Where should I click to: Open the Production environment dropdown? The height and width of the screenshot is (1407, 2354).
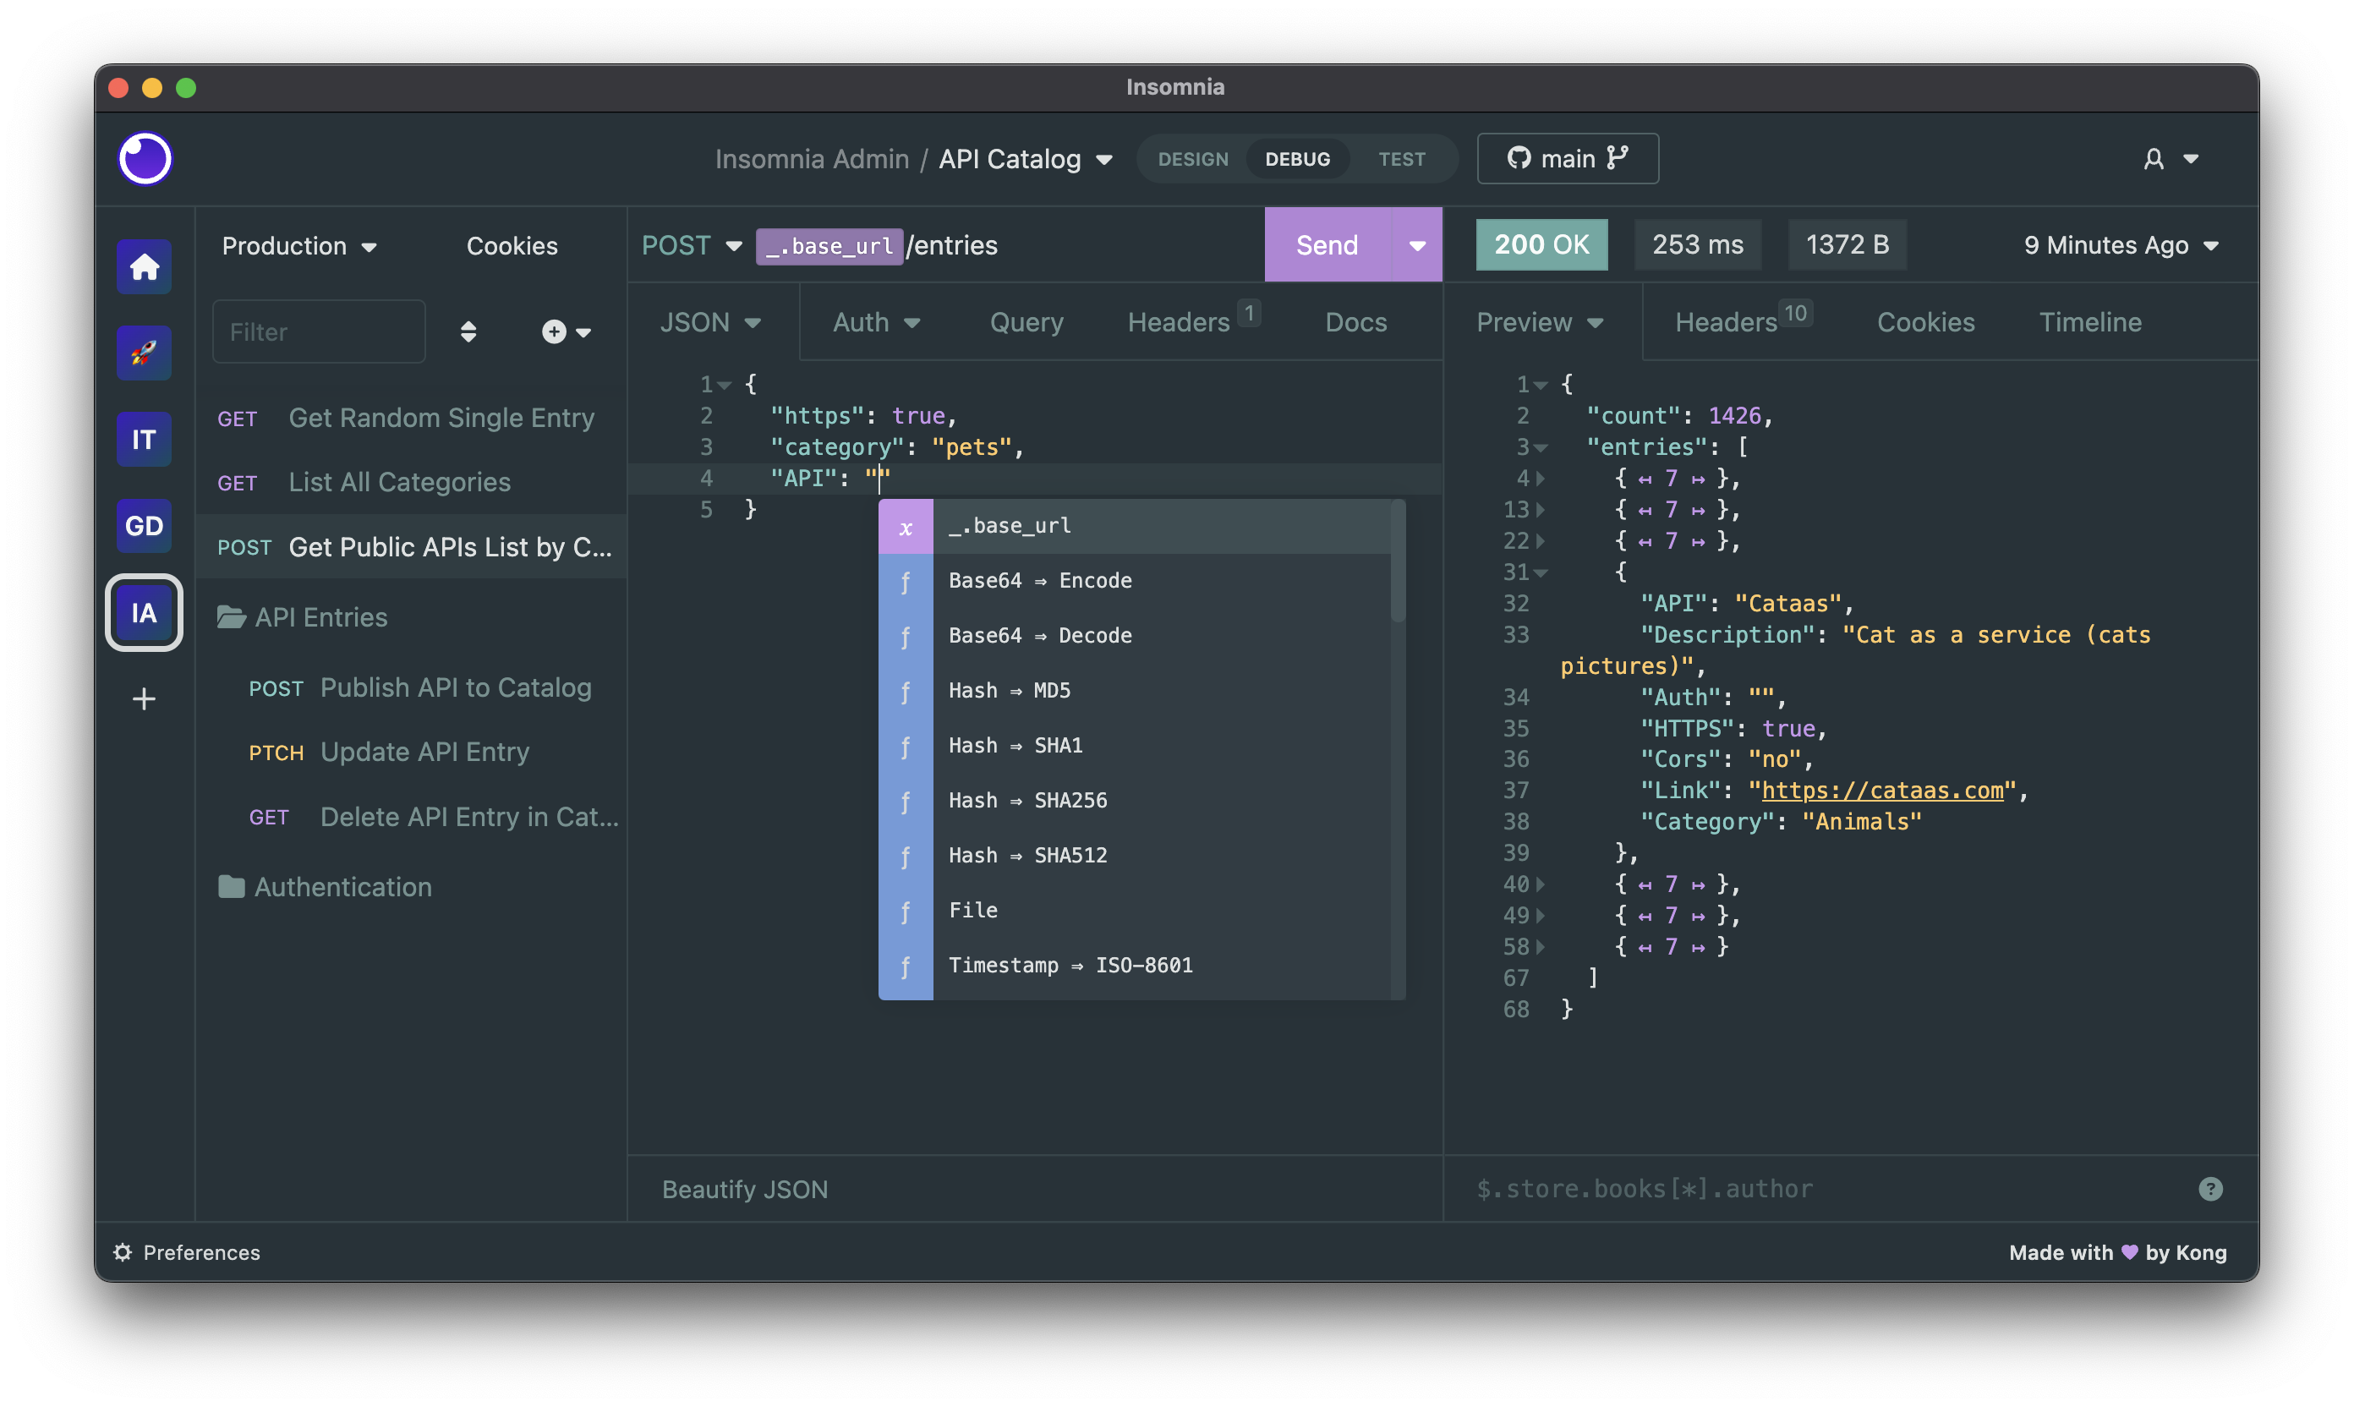pyautogui.click(x=299, y=243)
